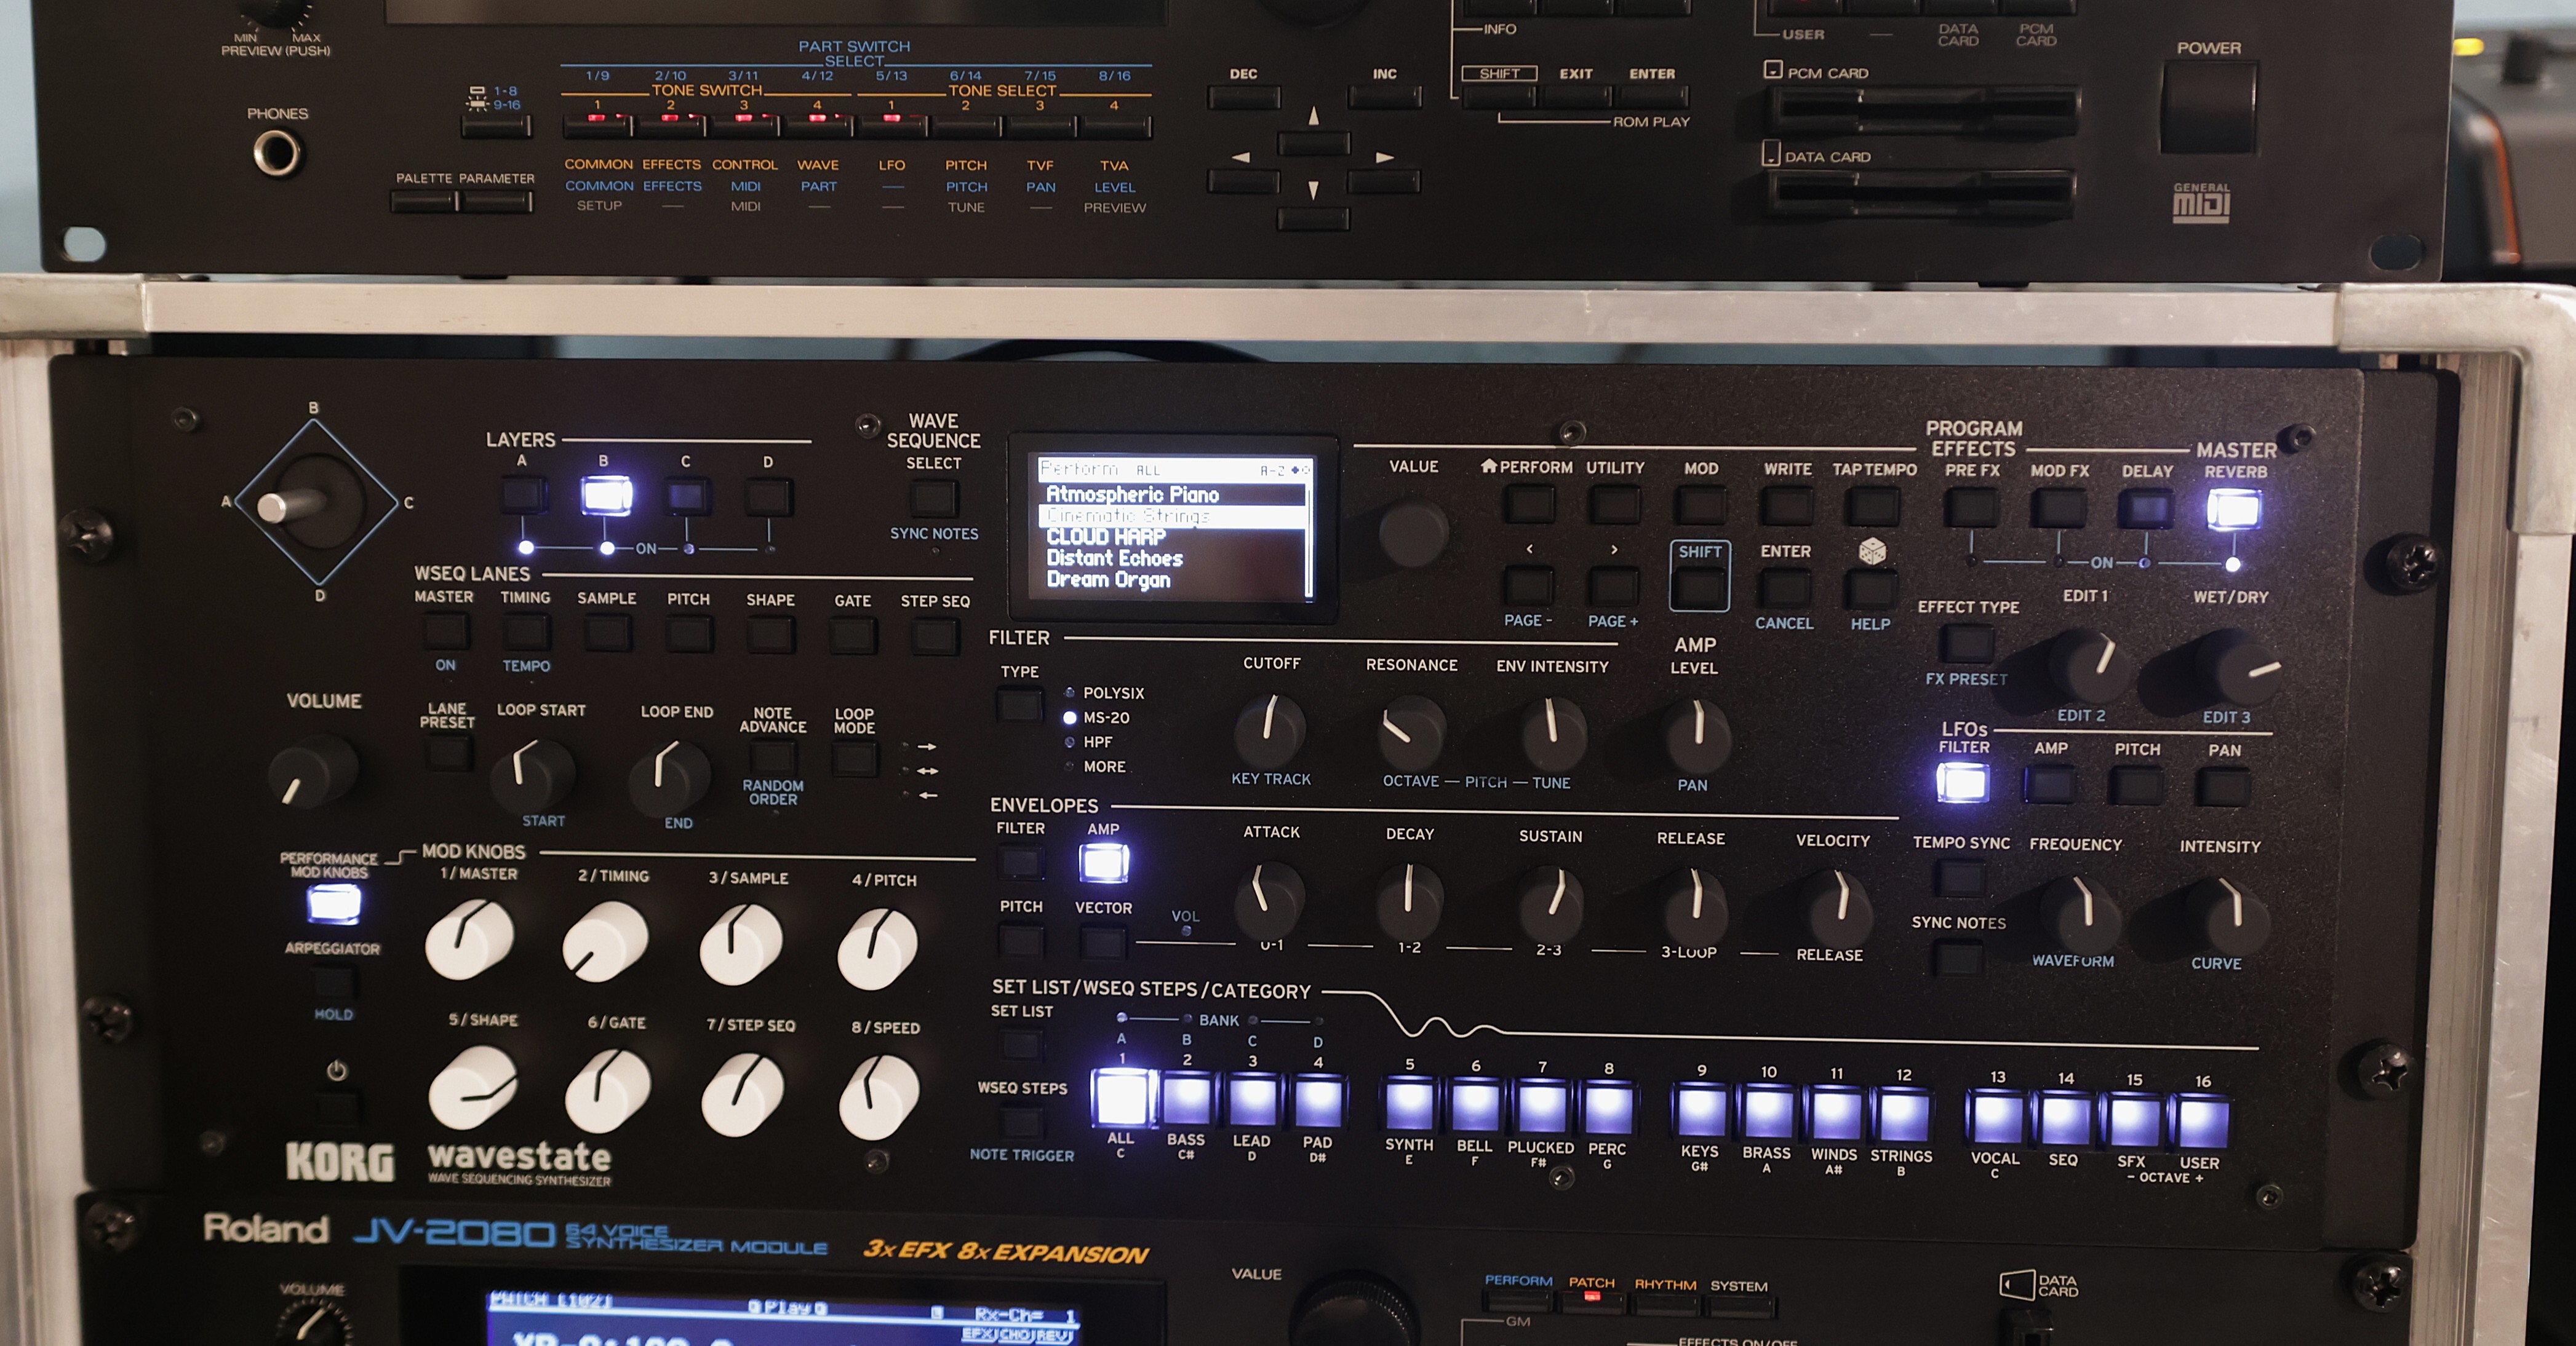Click the cursor down button on top Roland
Viewport: 2576px width, 1346px height.
[1313, 218]
